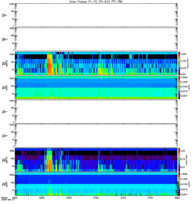Click the '0.001' color bar tick value
The width and height of the screenshot is (192, 205).
[x=183, y=74]
